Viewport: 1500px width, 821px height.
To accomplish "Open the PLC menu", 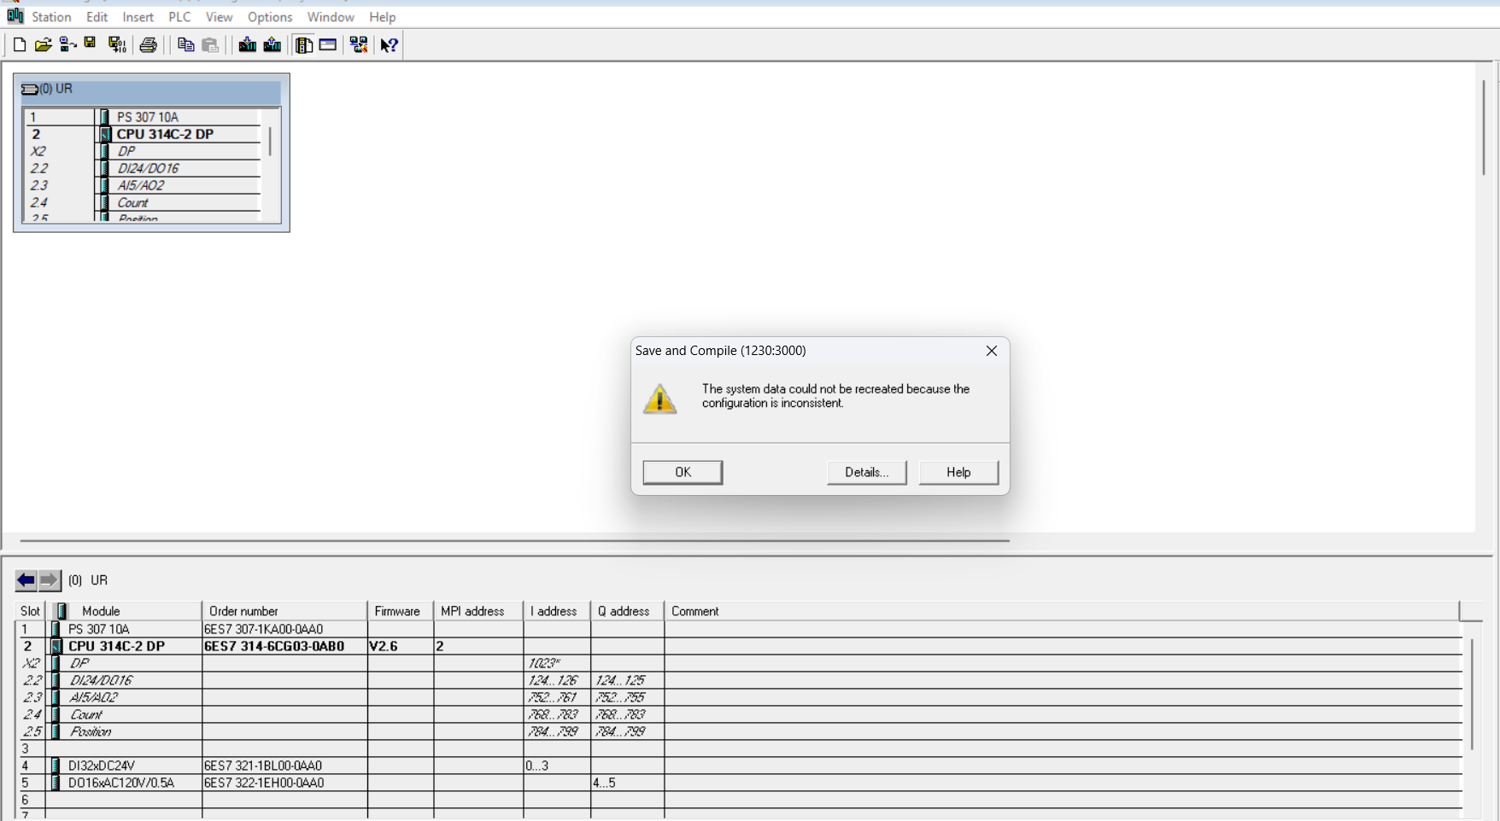I will point(179,17).
